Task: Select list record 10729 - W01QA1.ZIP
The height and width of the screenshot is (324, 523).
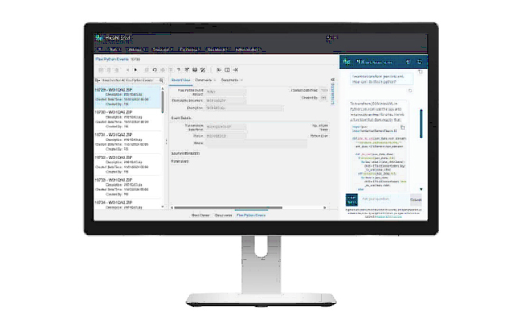Action: (128, 97)
